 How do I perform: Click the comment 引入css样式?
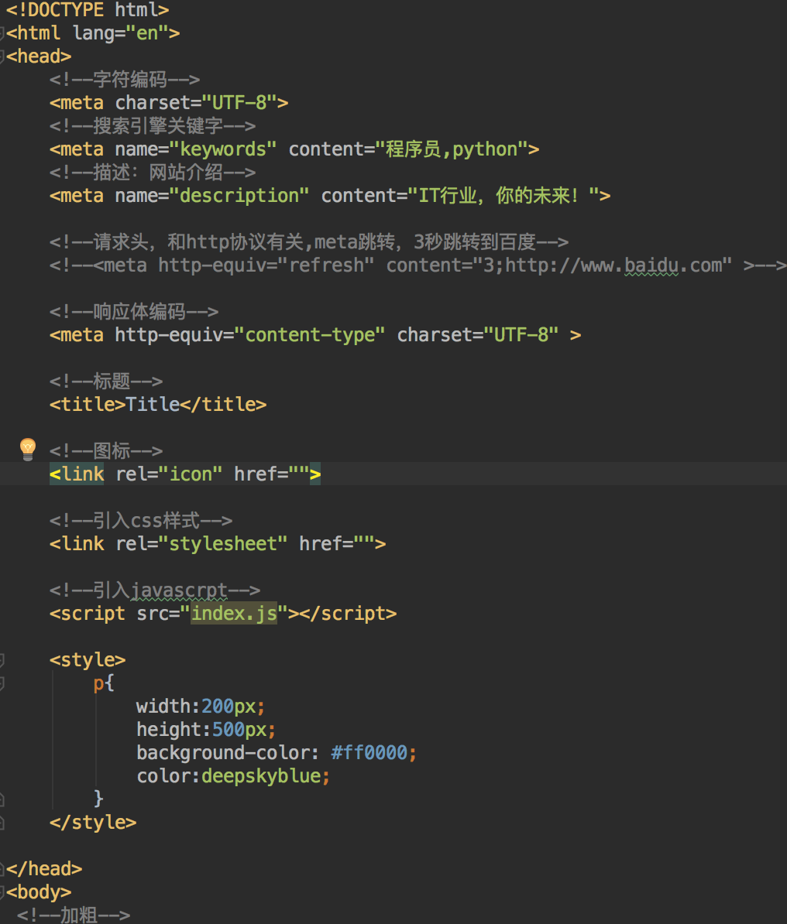pyautogui.click(x=141, y=521)
